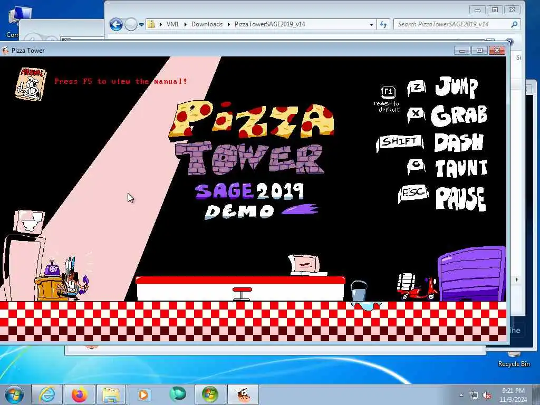The height and width of the screenshot is (405, 540).
Task: Choose the GRAB control label
Action: click(x=459, y=115)
